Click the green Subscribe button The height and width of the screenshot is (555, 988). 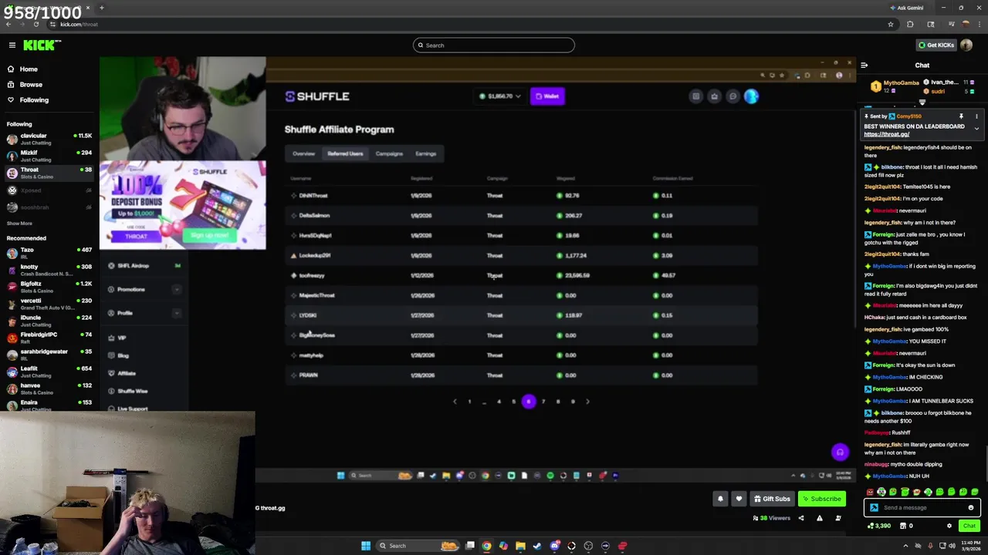point(821,499)
